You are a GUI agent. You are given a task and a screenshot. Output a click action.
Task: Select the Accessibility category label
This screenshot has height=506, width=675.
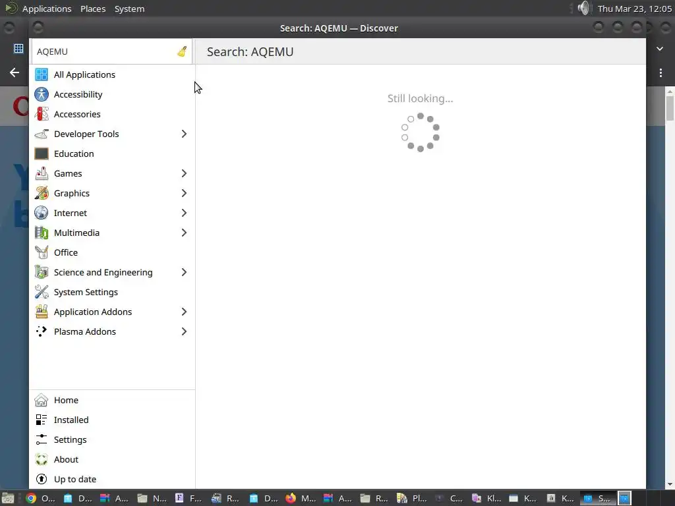pyautogui.click(x=78, y=95)
